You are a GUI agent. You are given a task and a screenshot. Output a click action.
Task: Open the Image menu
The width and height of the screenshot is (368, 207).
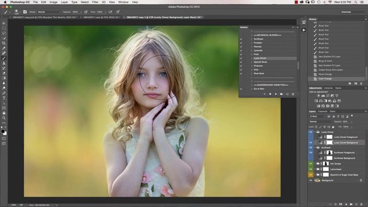click(53, 2)
